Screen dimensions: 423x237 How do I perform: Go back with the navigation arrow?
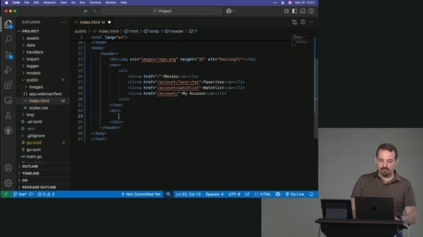tap(86, 11)
